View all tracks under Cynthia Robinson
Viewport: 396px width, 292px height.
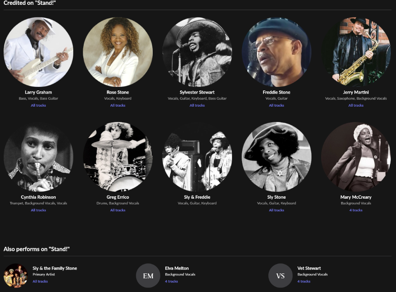38,210
